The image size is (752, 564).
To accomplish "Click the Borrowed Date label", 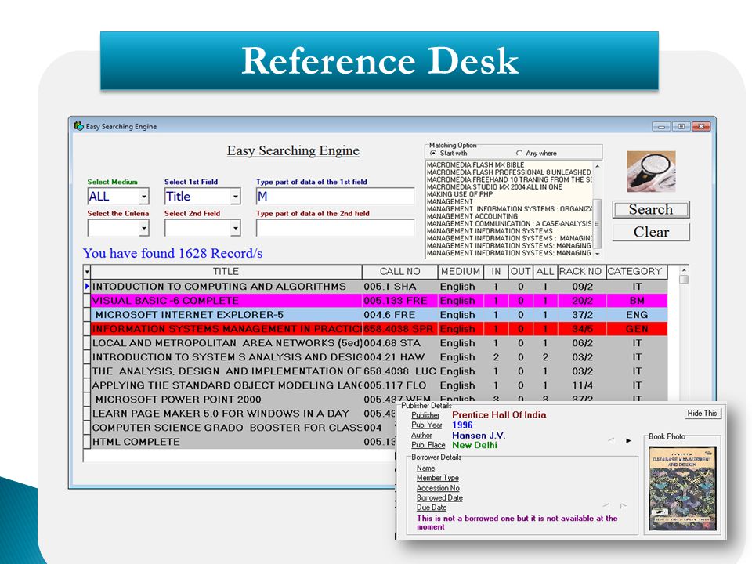I will [439, 498].
